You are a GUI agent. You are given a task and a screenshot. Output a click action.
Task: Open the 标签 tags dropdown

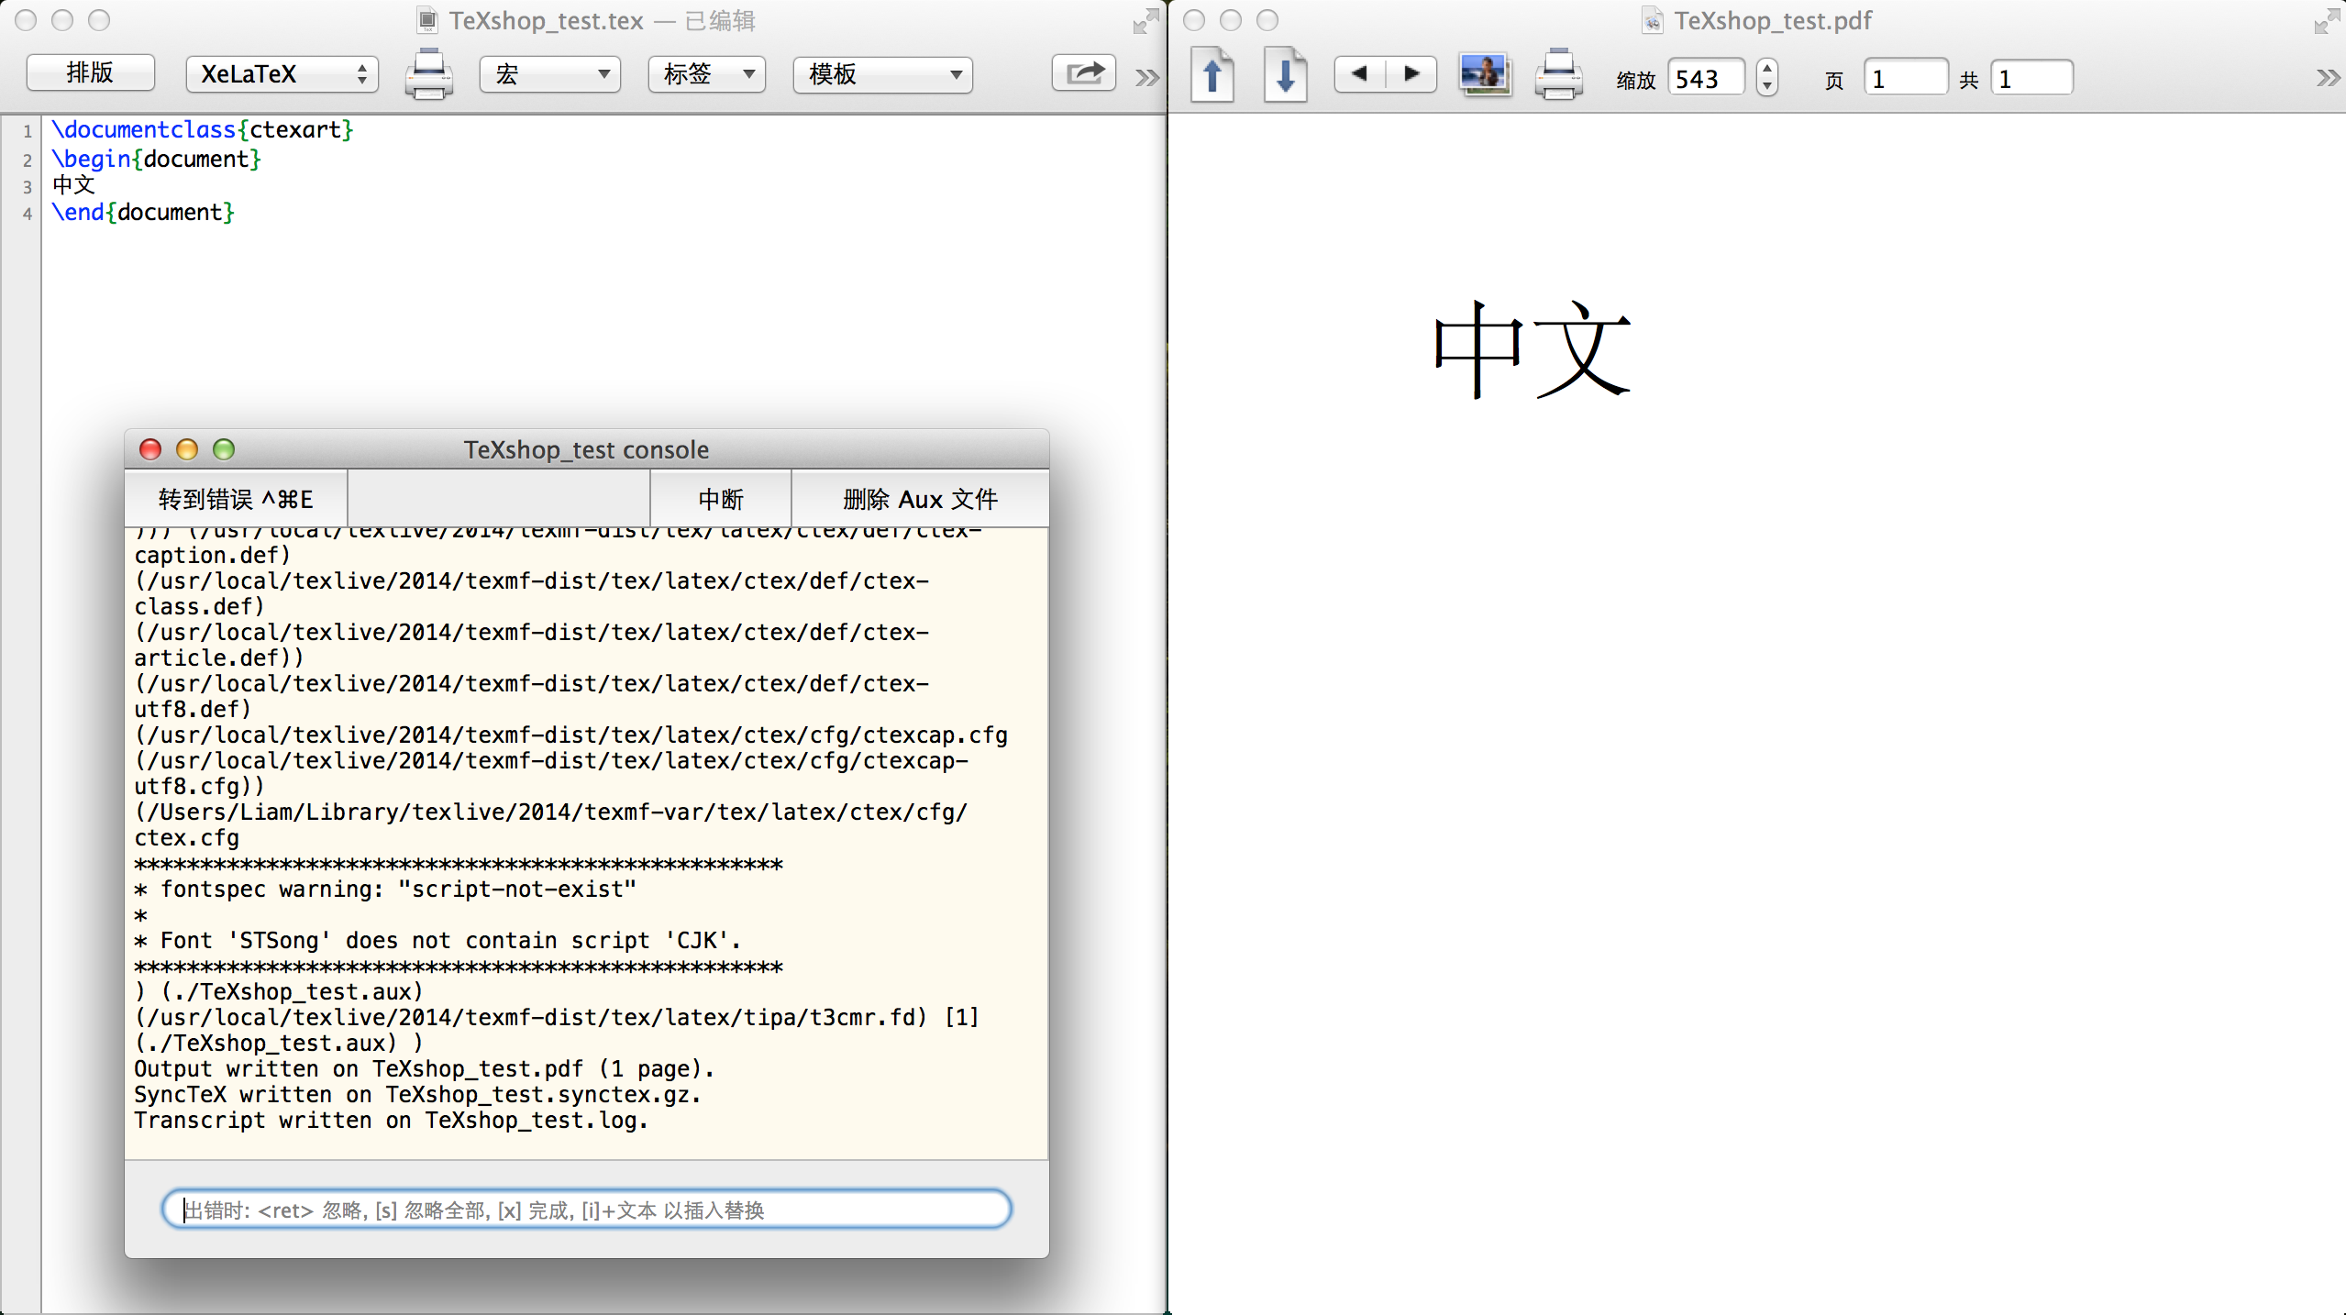707,74
